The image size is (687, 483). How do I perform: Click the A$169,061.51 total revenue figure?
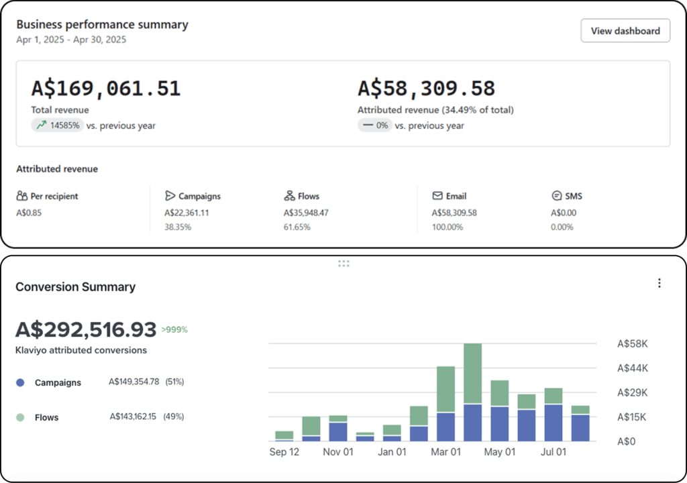(x=106, y=89)
